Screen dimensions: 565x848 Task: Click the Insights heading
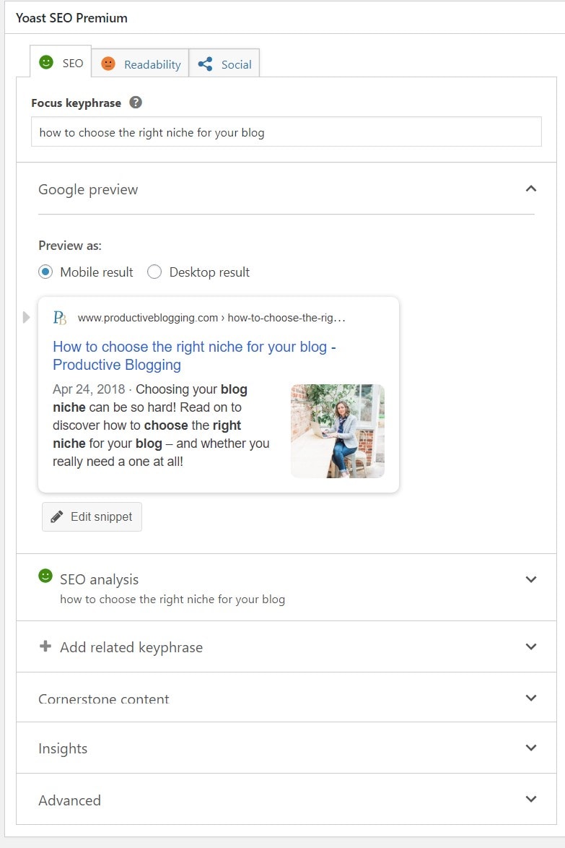click(x=63, y=748)
